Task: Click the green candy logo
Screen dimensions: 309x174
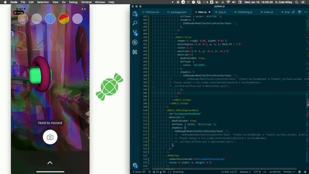Action: (110, 87)
